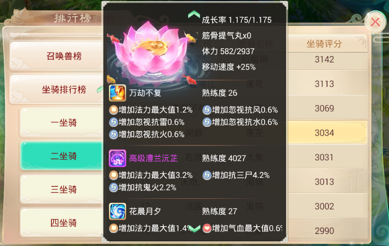
Task: Tap the scroll icon beside 增加法力最大值1.2%
Action: click(114, 110)
